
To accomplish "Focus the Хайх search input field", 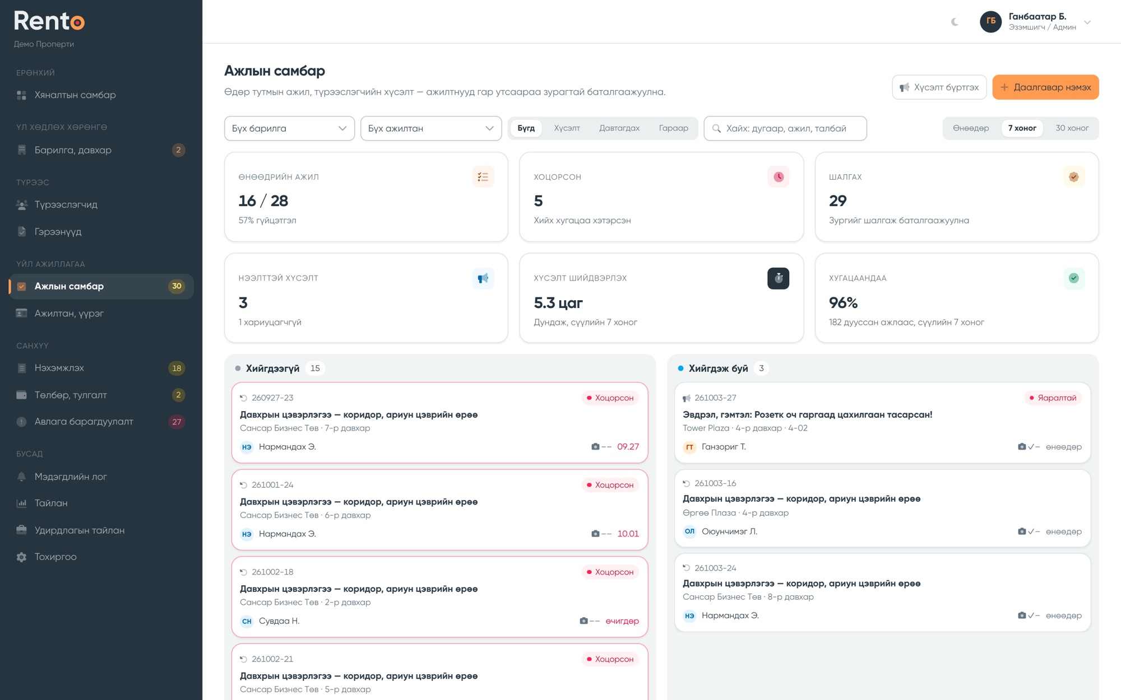I will (785, 128).
